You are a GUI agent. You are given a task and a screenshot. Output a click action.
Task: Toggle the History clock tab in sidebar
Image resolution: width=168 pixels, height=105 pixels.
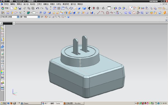click(x=3, y=61)
